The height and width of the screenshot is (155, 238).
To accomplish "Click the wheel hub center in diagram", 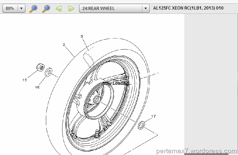I will pos(96,101).
